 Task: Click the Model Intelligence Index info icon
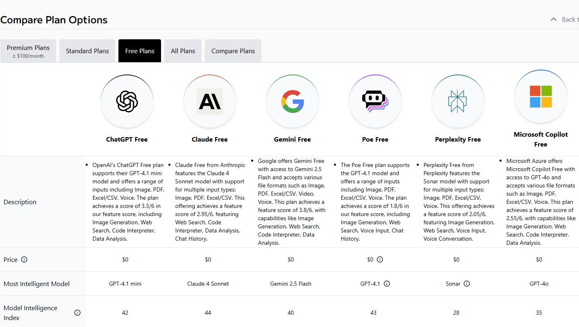tap(77, 313)
